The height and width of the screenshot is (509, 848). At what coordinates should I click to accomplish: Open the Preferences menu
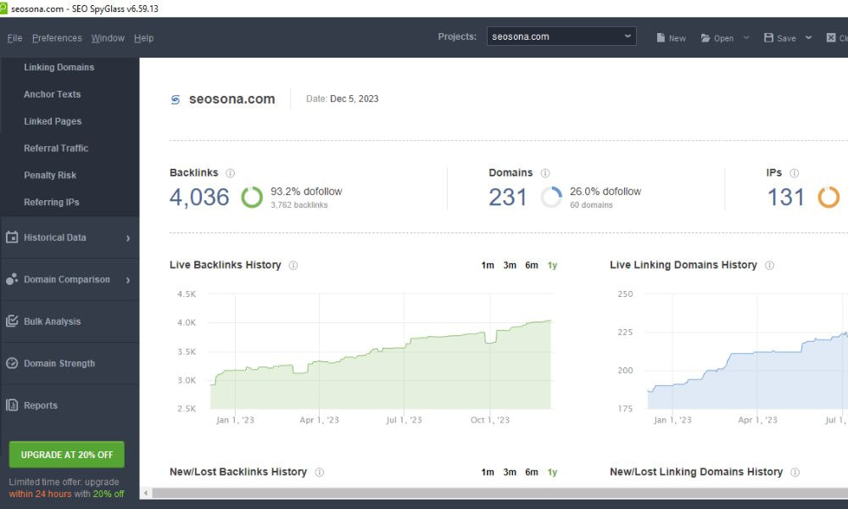[57, 38]
